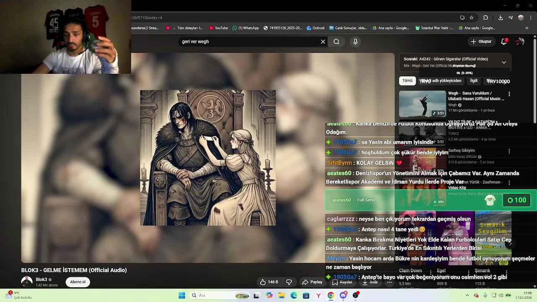
Task: Open weather widget Çok bulutlu
Action: point(19,295)
